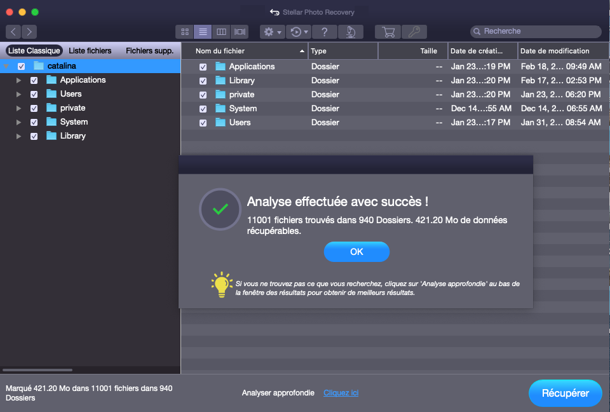Switch to column view mode
610x412 pixels.
point(221,32)
